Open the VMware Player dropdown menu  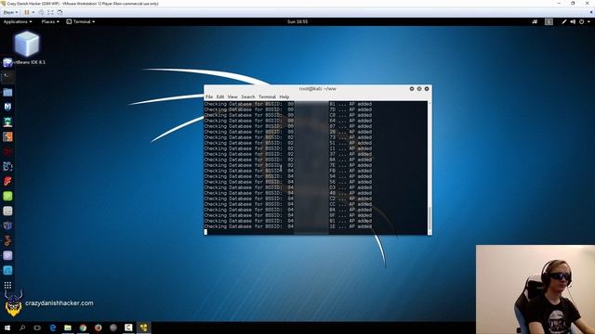(10, 12)
